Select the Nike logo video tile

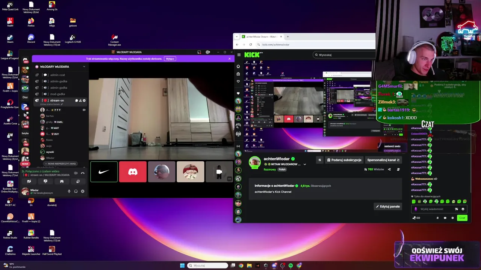tap(104, 172)
